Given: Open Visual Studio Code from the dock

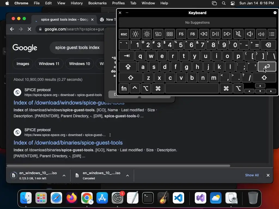Looking at the screenshot, I should click(178, 198).
